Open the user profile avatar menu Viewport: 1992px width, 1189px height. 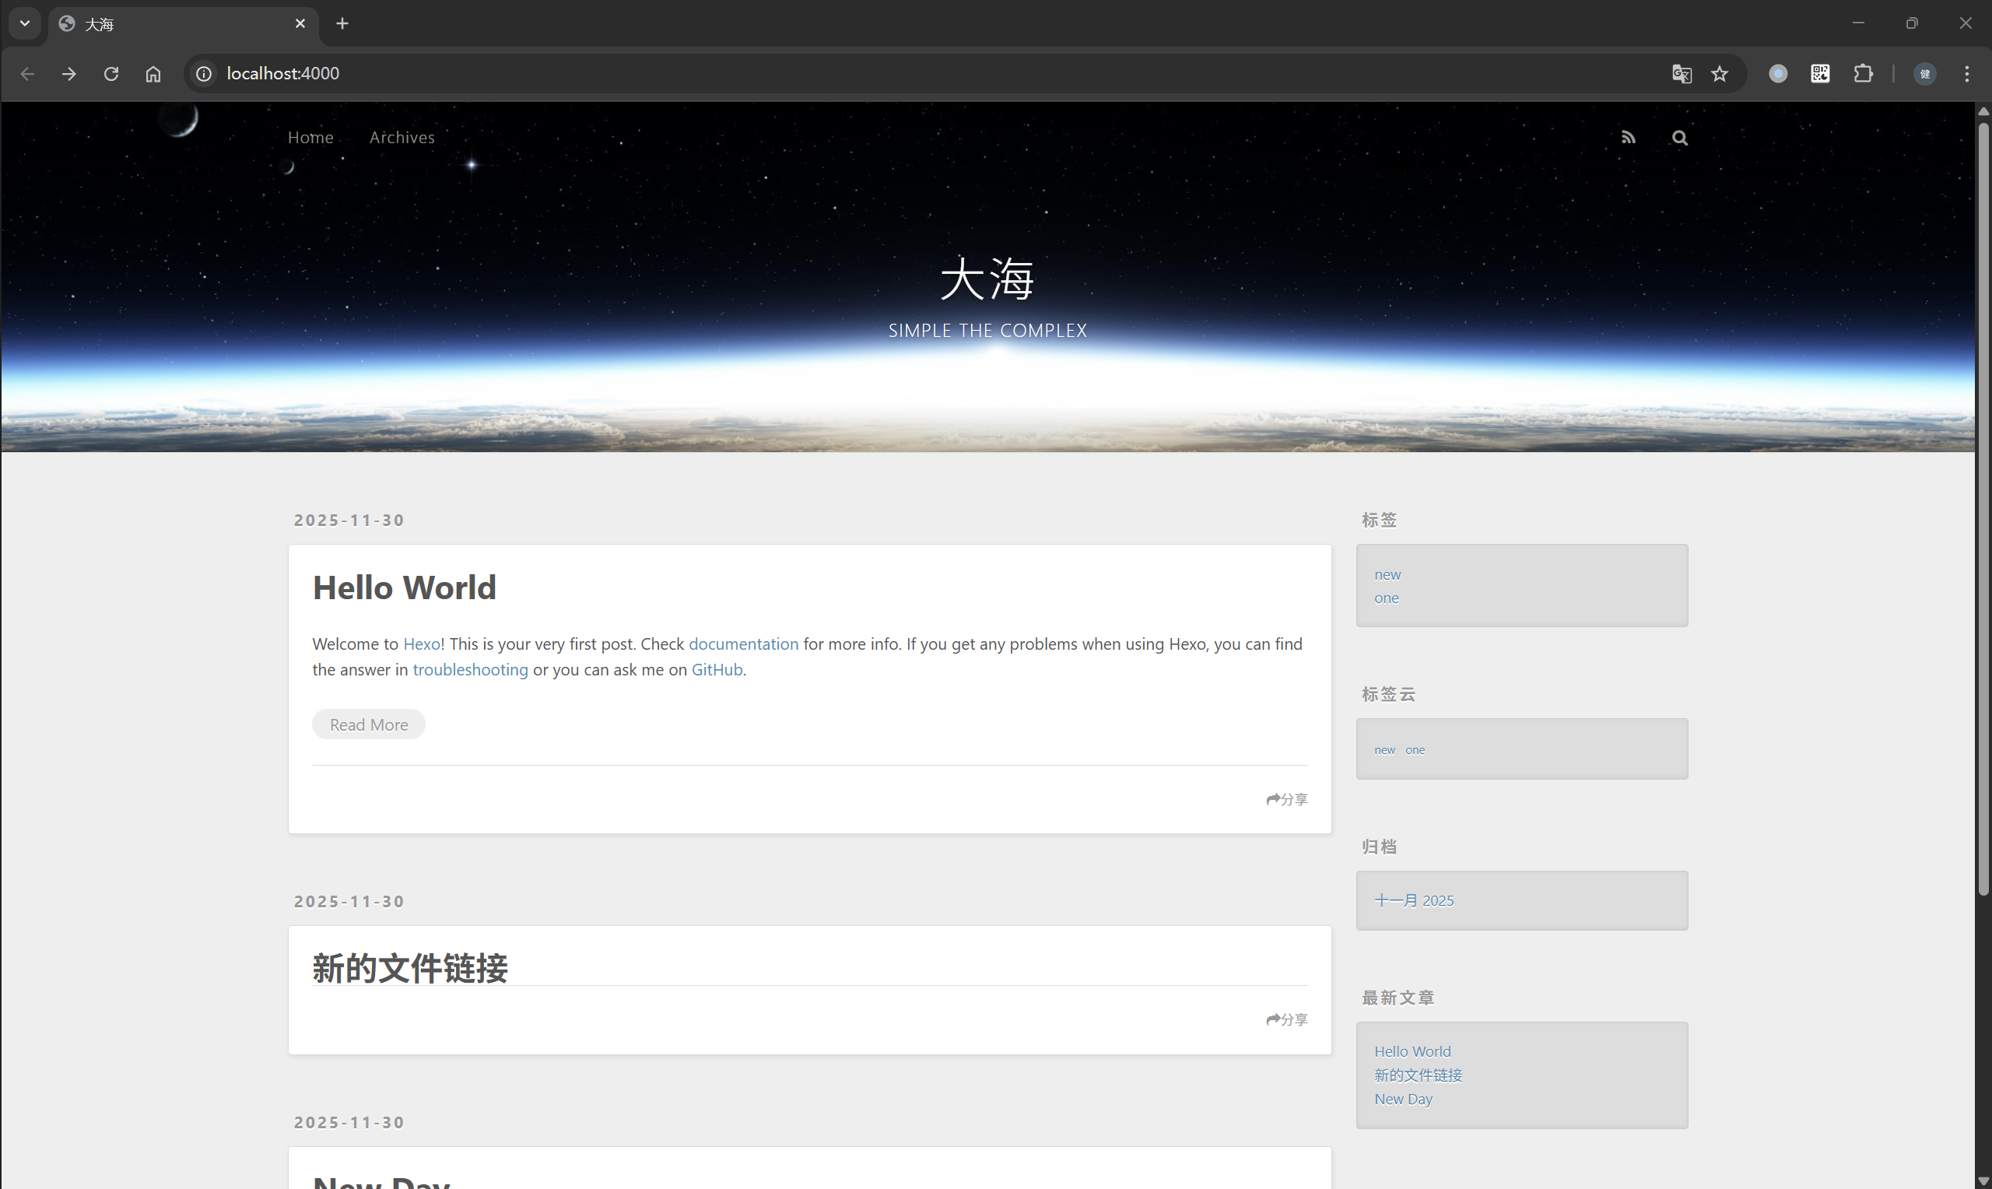pyautogui.click(x=1925, y=74)
